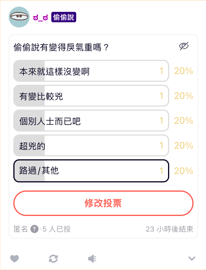Pick the selected 路過/其他 option

tap(91, 171)
